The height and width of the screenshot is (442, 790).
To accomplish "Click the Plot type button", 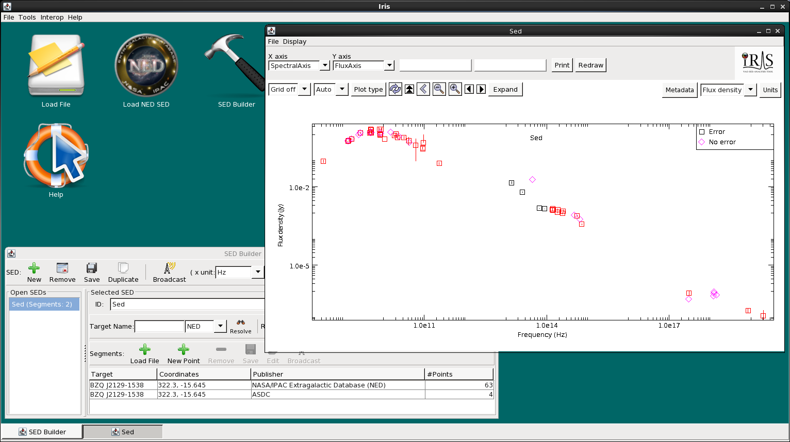I will [x=369, y=89].
